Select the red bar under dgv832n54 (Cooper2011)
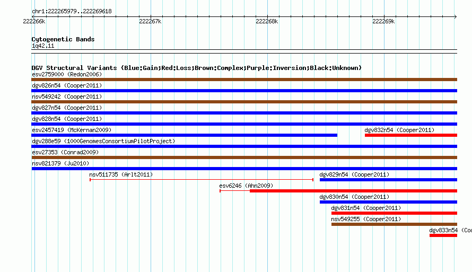Viewport: 472px width, 272px height. [x=411, y=135]
